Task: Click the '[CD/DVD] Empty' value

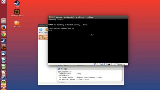Action: point(82,79)
